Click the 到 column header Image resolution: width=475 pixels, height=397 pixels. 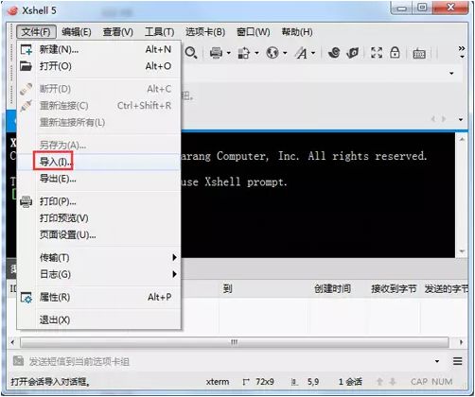[227, 288]
